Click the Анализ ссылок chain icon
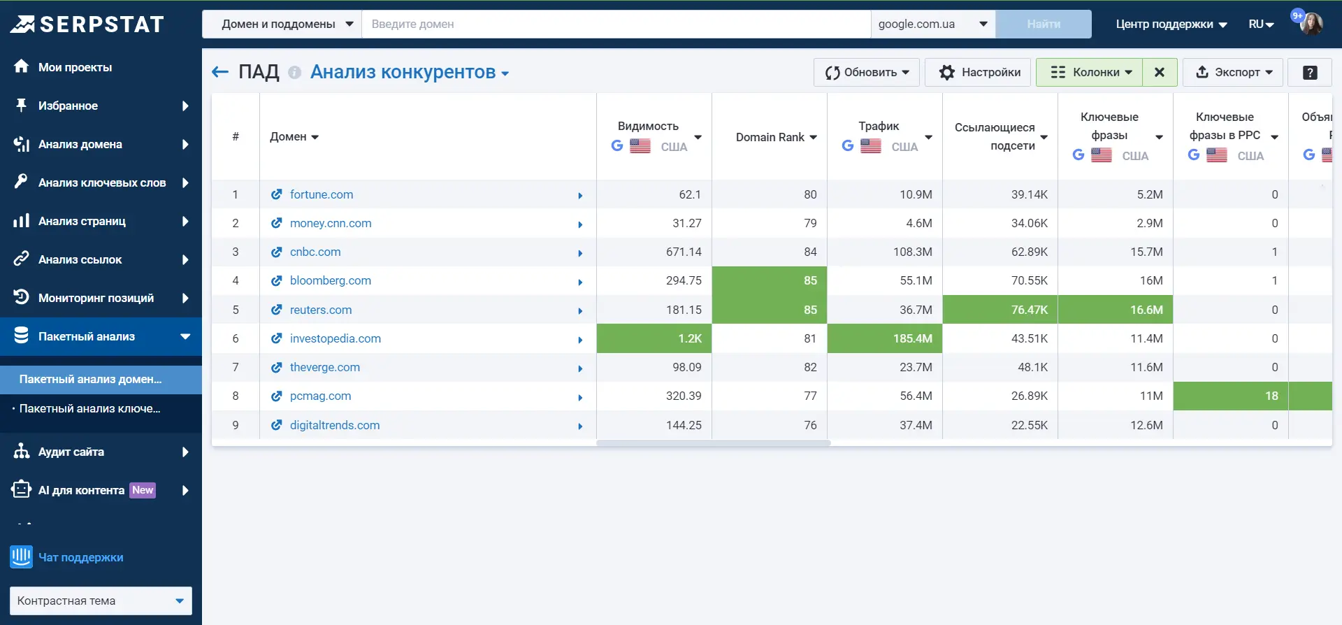 coord(22,259)
